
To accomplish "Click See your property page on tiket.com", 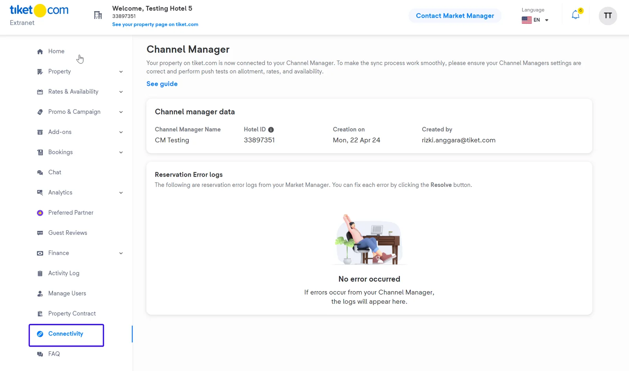I will point(155,24).
